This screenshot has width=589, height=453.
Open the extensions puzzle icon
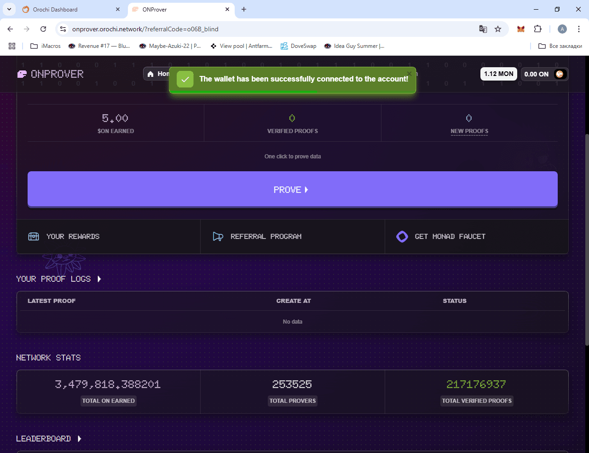(537, 29)
